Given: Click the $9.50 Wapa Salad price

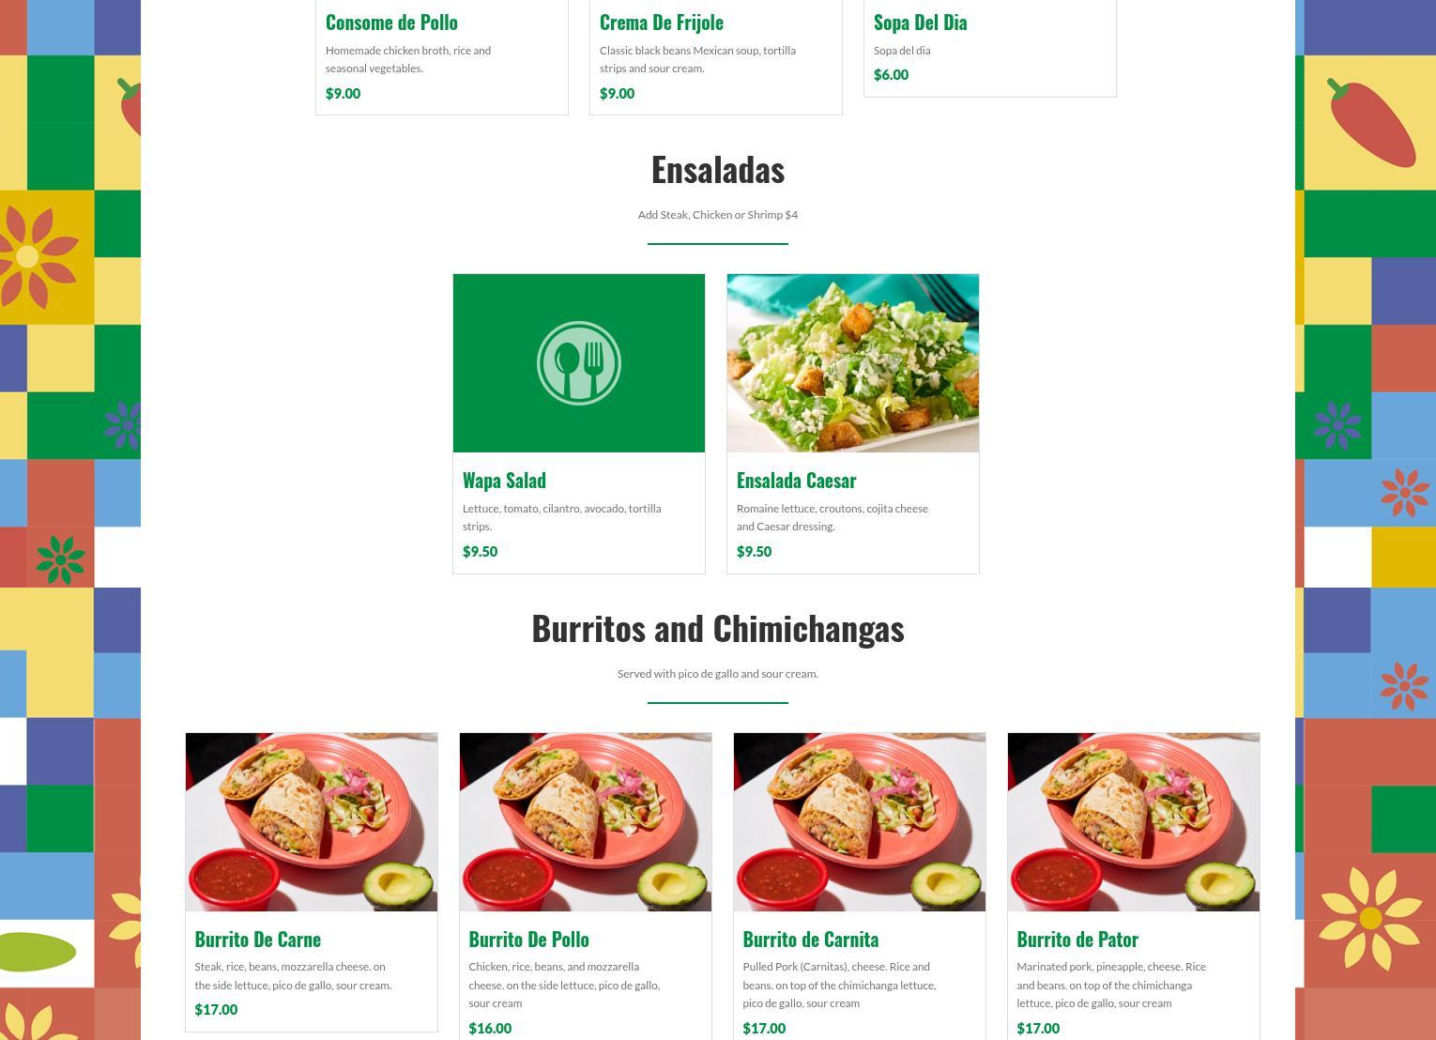Looking at the screenshot, I should click(480, 552).
